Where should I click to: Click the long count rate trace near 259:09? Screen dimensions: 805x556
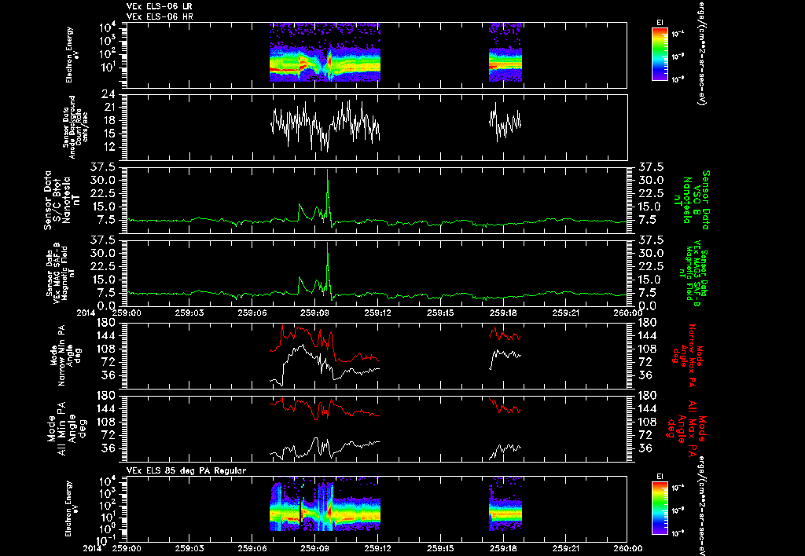pos(325,126)
